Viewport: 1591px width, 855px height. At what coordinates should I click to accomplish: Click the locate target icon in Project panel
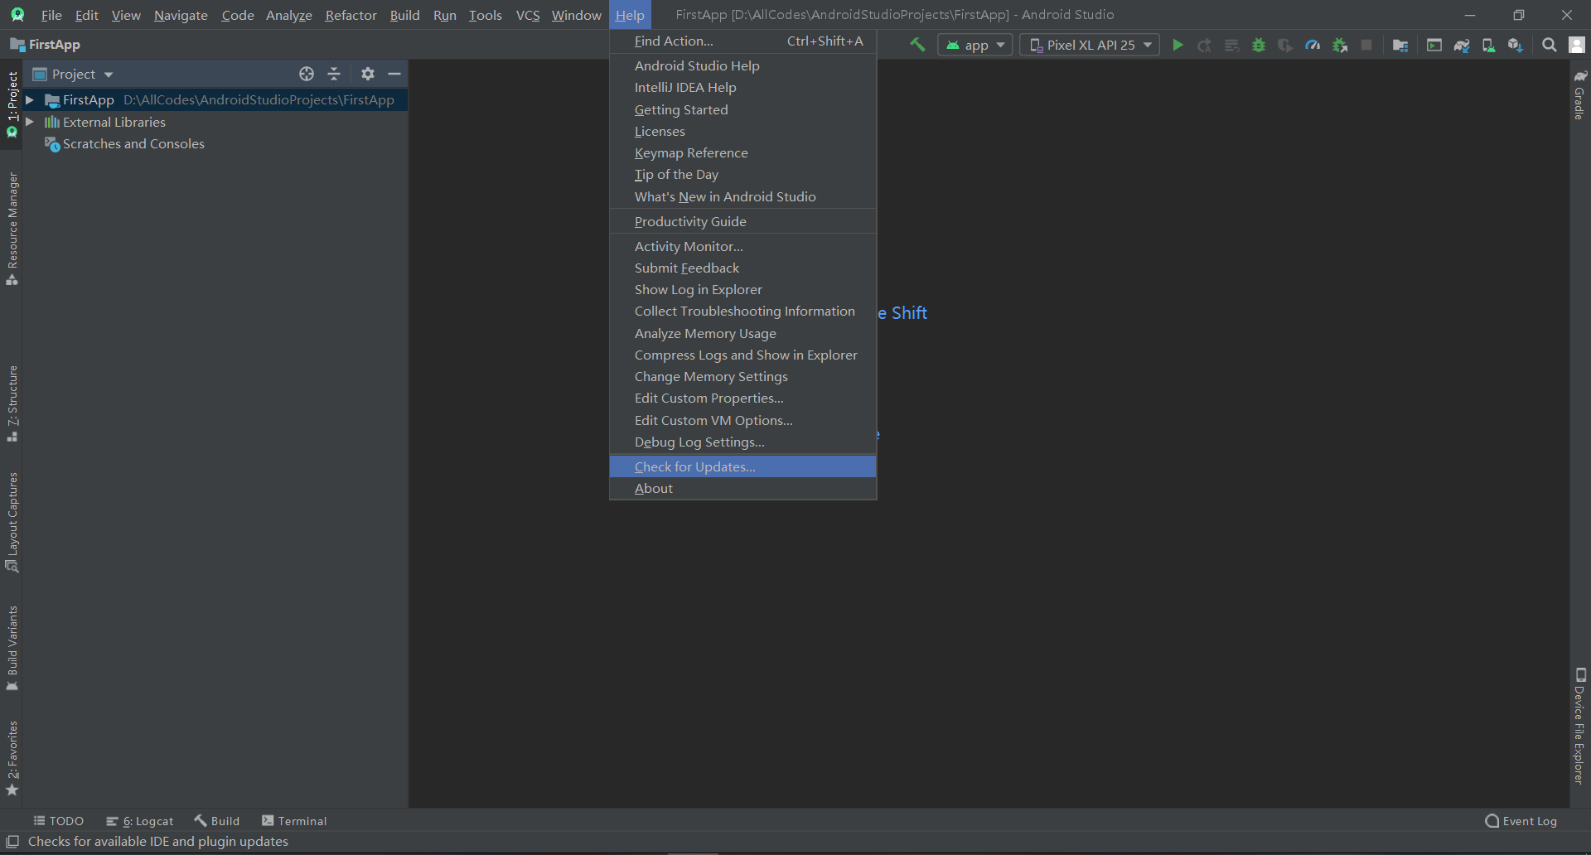click(307, 74)
